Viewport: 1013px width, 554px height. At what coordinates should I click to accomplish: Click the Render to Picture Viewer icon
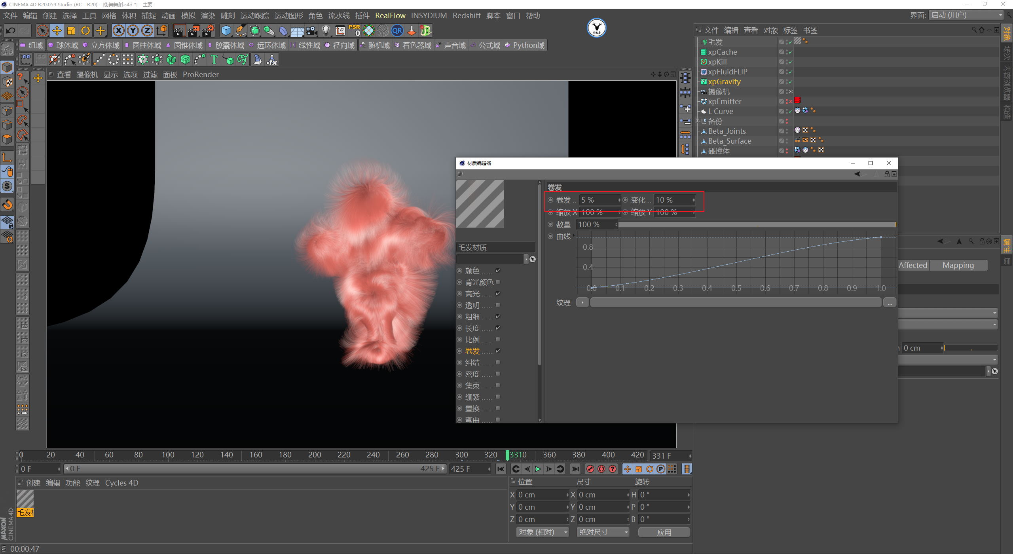click(193, 30)
